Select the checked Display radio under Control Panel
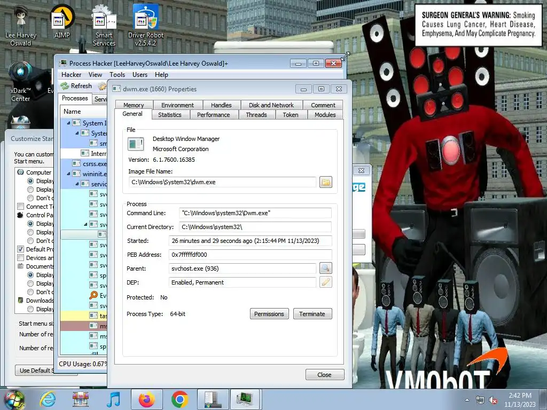Screen dimensions: 547x410 tap(30, 224)
